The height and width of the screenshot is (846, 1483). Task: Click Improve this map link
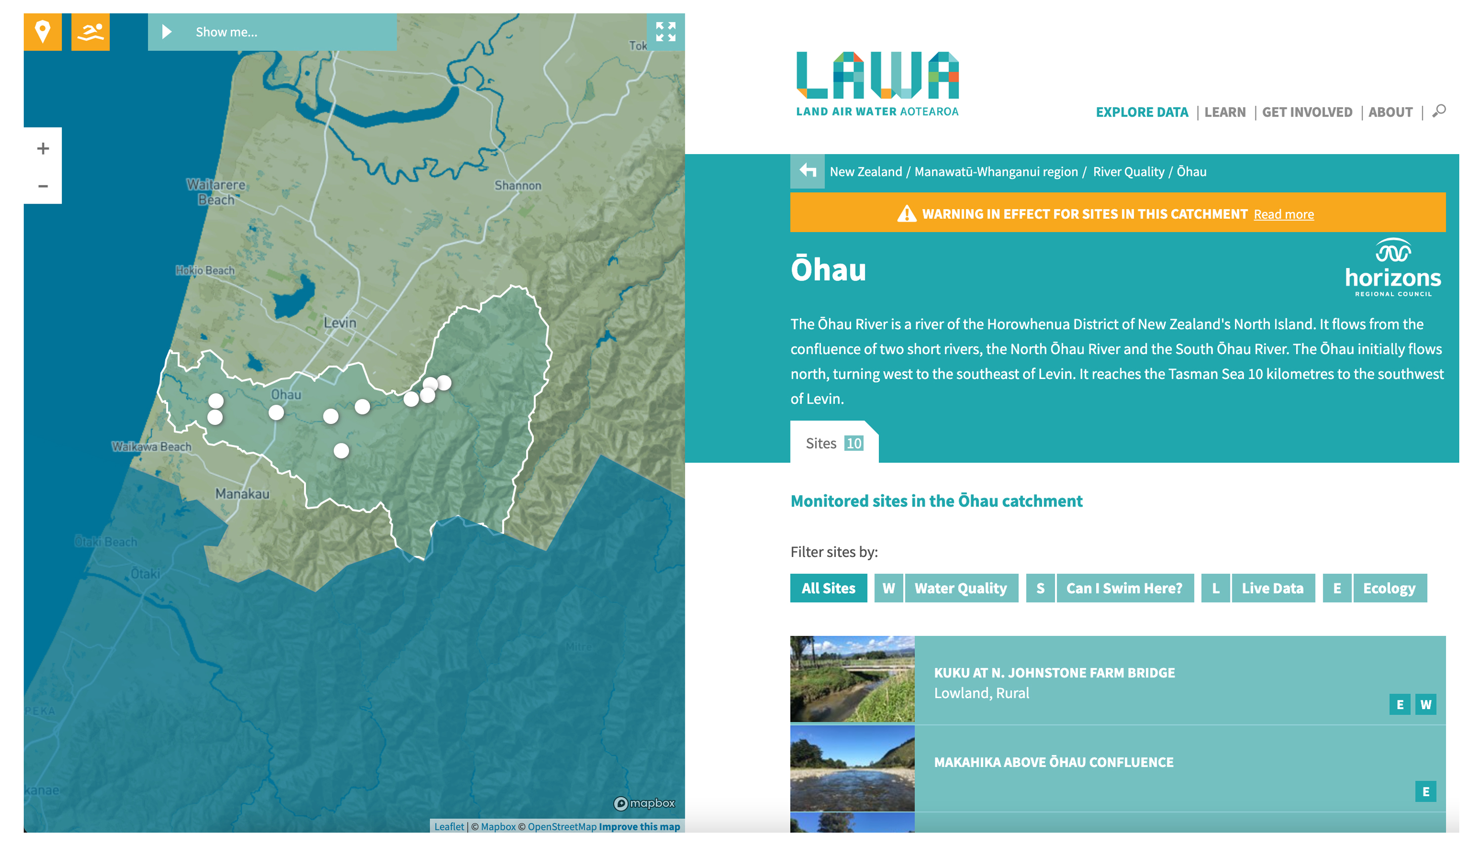point(639,826)
